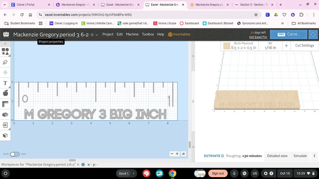Click the 3D cube icon in toolbar
319x179 pixels.
5,136
